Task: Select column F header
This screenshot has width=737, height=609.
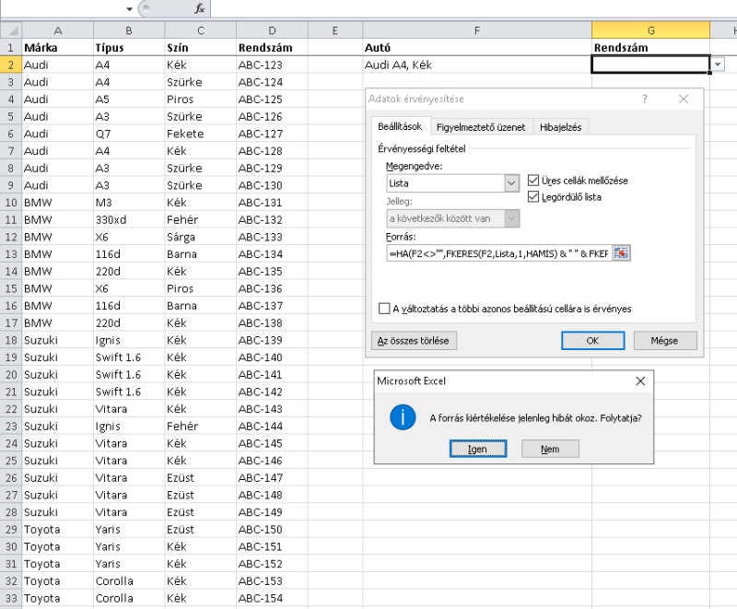Action: pyautogui.click(x=477, y=31)
